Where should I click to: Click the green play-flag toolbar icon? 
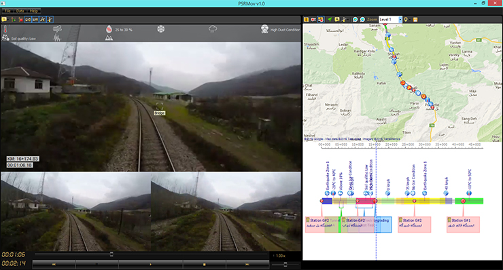[14, 20]
